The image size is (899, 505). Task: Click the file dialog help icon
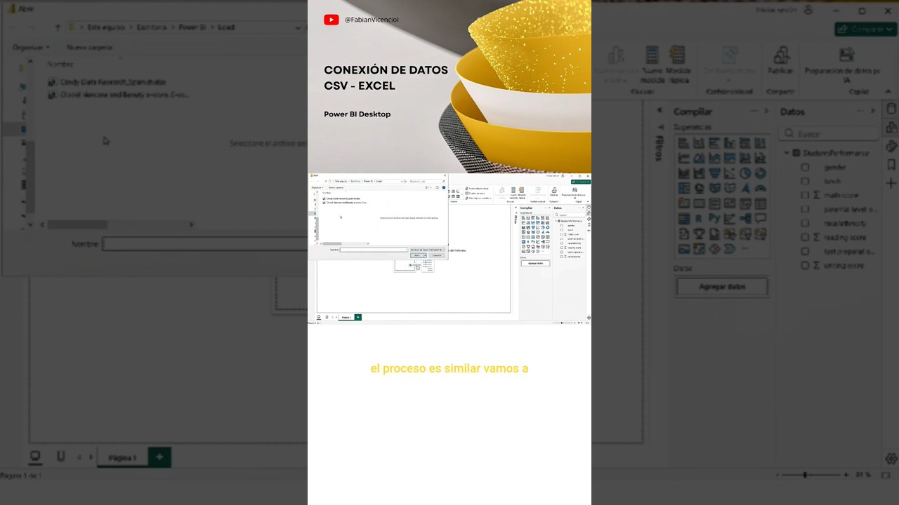(444, 187)
